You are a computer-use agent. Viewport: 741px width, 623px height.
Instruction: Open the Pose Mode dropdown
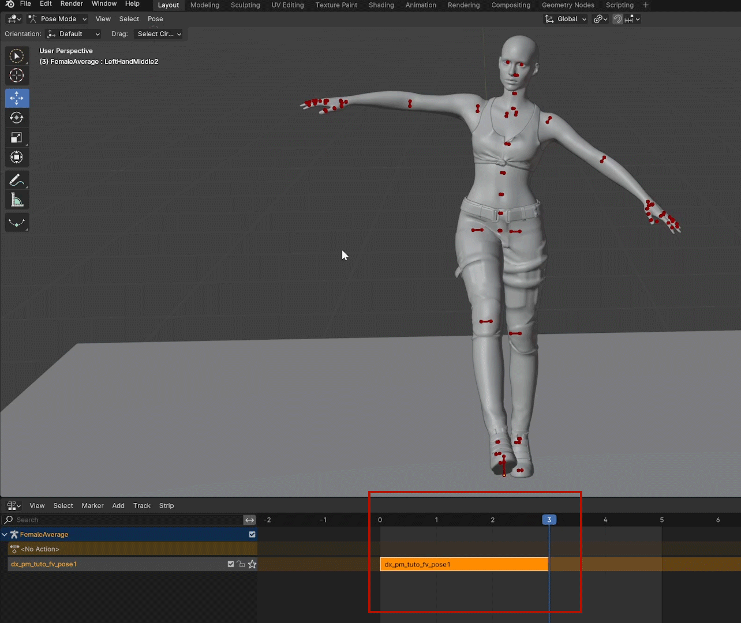58,19
